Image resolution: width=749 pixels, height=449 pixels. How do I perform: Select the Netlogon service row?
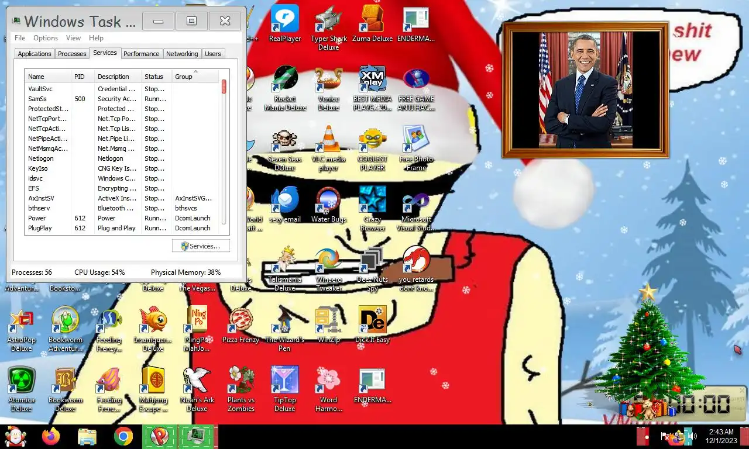point(122,158)
